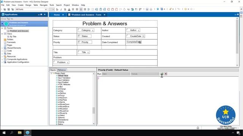Screen dimensions: 243x136
Task: Select Pages in applications tree
Action: point(9,45)
